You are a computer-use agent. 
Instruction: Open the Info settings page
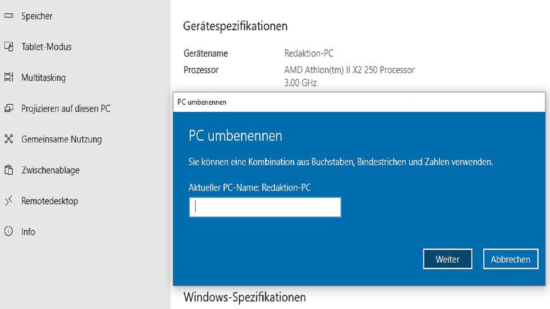(x=29, y=232)
